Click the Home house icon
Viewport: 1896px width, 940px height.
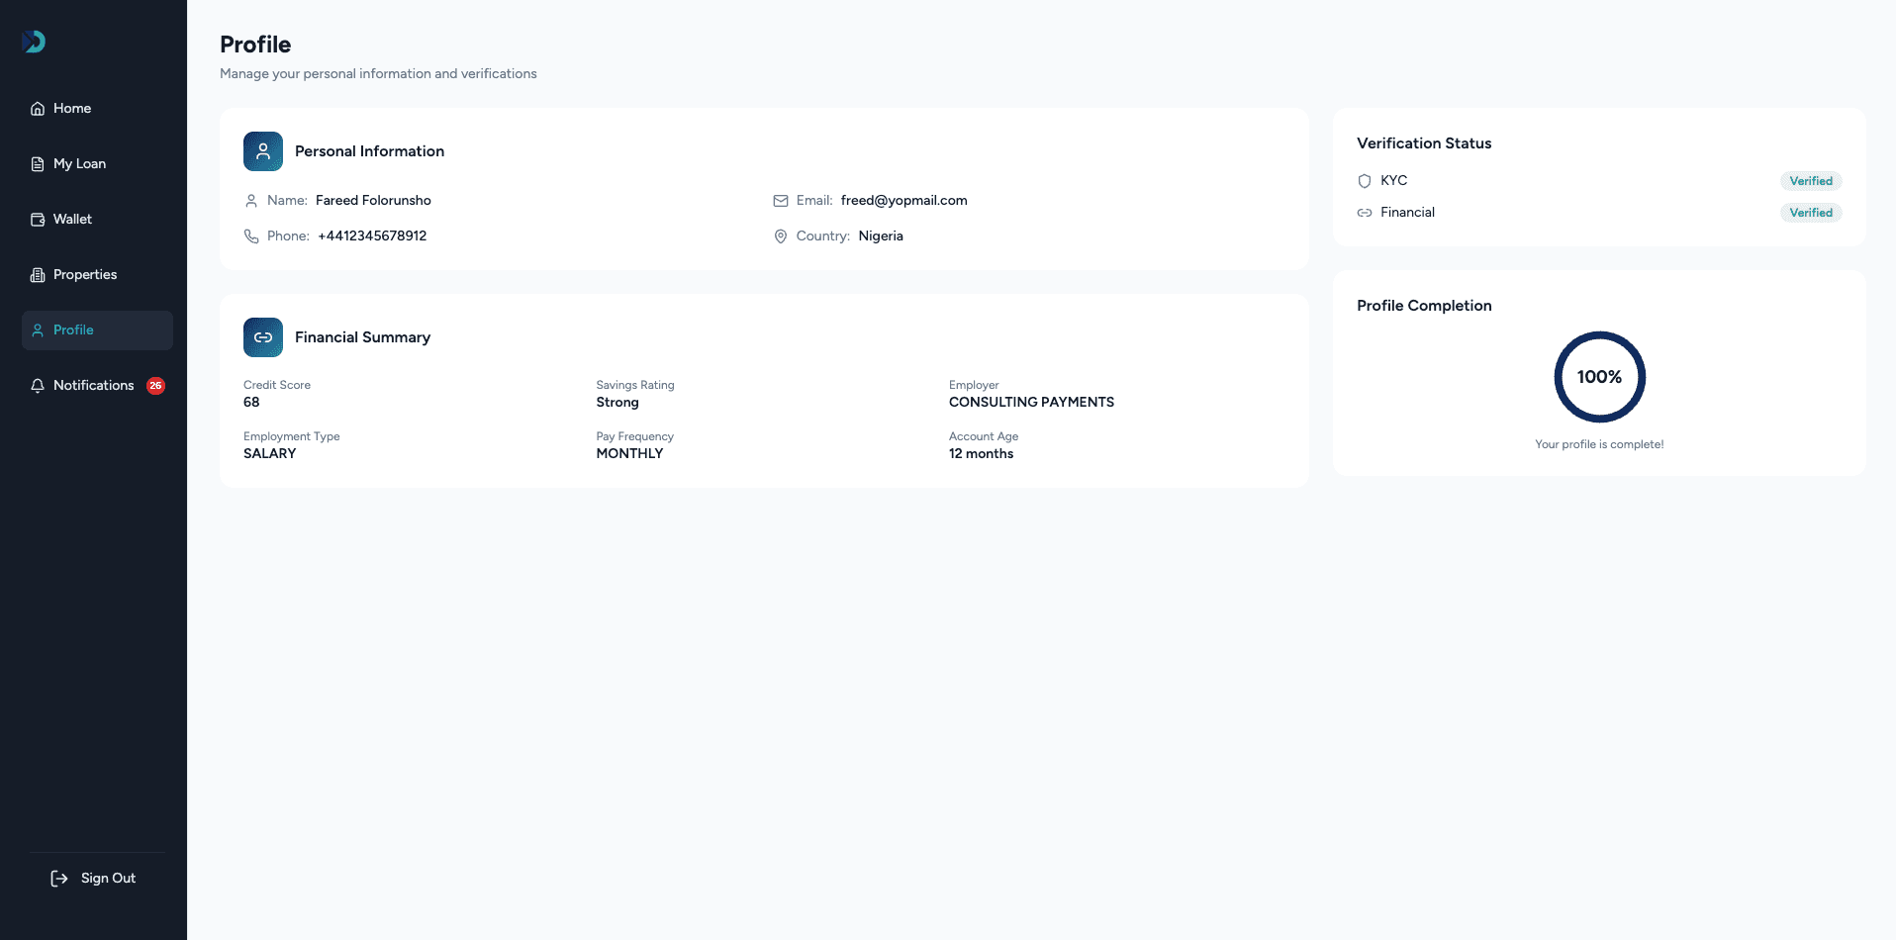pos(38,109)
